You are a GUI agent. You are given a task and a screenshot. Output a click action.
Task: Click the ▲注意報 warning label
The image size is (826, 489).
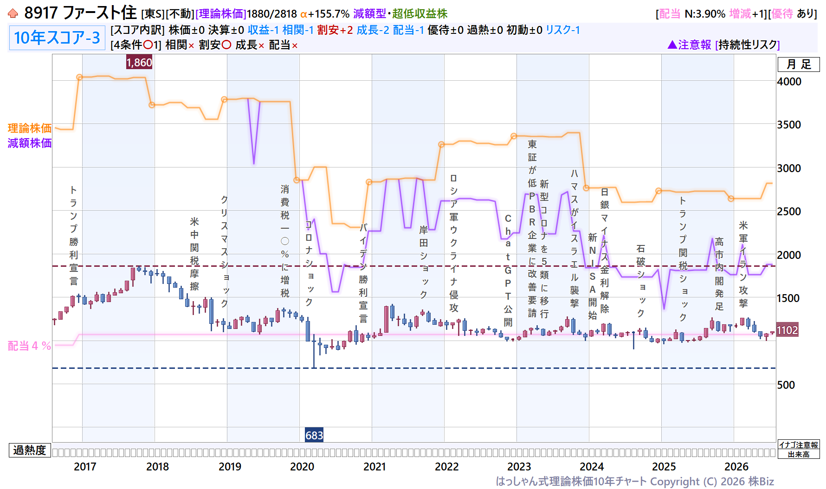tap(689, 45)
